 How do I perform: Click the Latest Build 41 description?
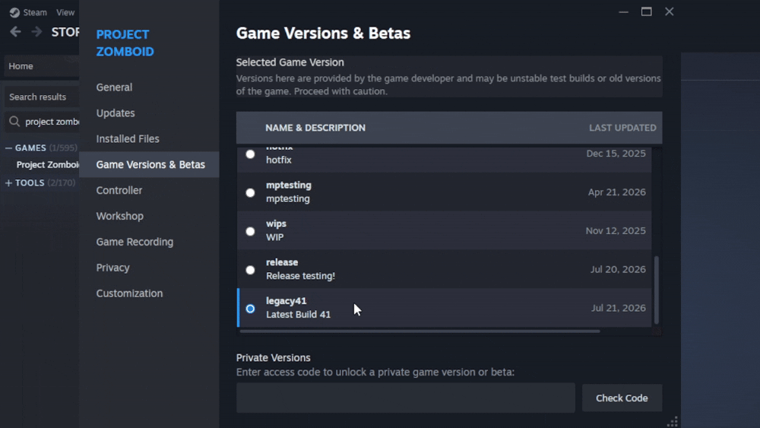tap(298, 315)
